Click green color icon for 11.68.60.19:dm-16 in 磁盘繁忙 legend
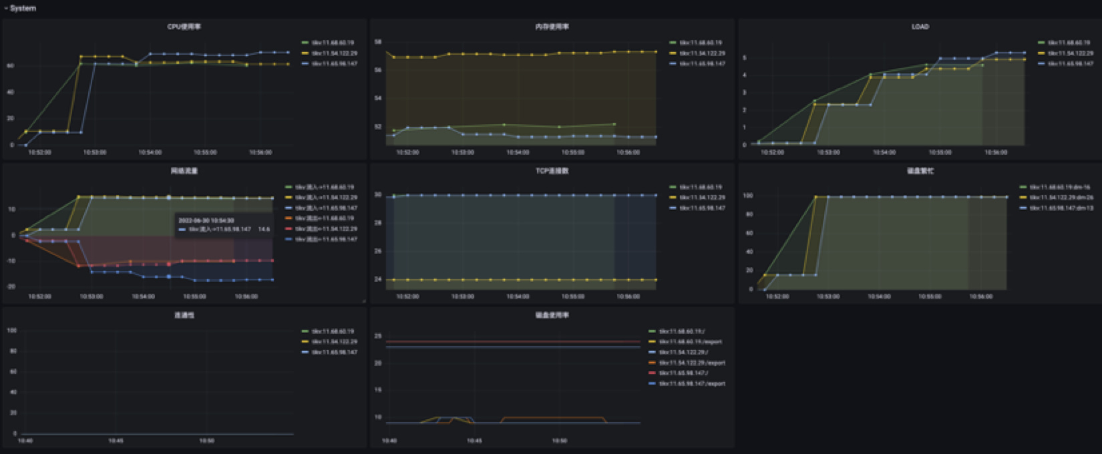The image size is (1102, 454). click(x=1023, y=188)
